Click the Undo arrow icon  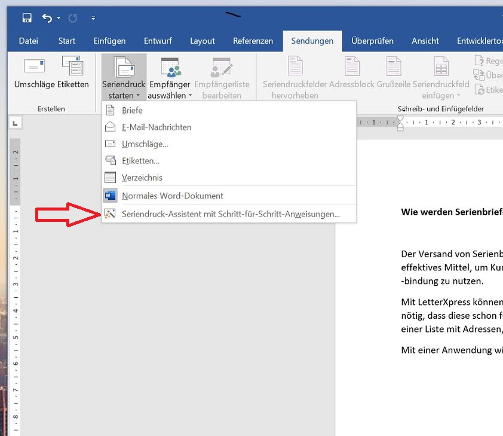pos(48,17)
